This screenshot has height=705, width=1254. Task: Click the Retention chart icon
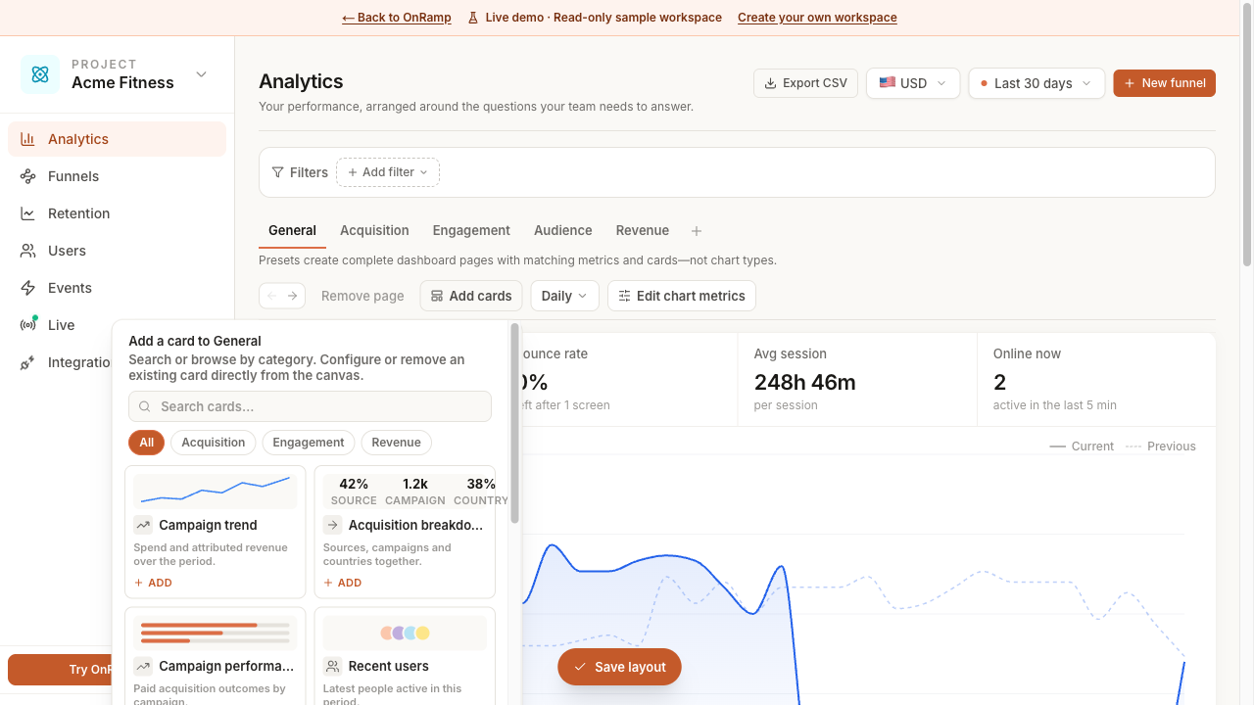coord(28,213)
